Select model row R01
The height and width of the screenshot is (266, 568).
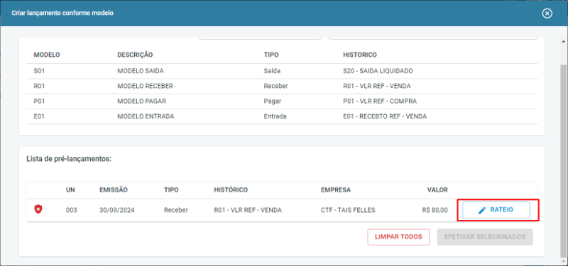[x=282, y=86]
